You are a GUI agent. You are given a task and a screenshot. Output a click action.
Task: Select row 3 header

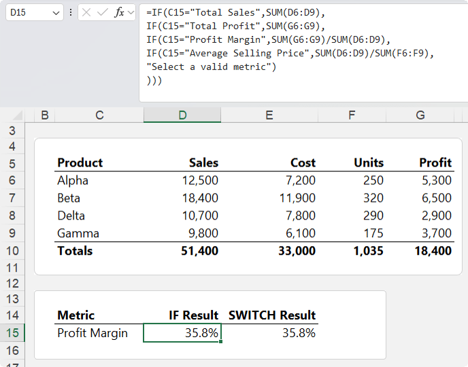pos(12,130)
